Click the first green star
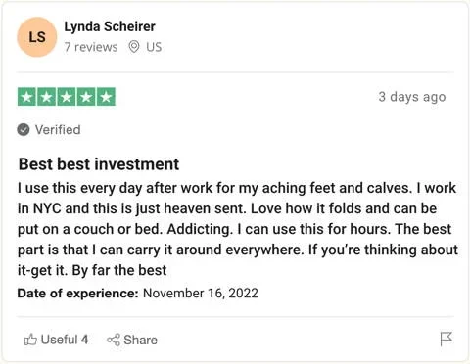 27,97
